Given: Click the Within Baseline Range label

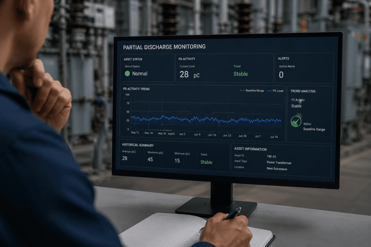Looking at the screenshot, I should (314, 127).
